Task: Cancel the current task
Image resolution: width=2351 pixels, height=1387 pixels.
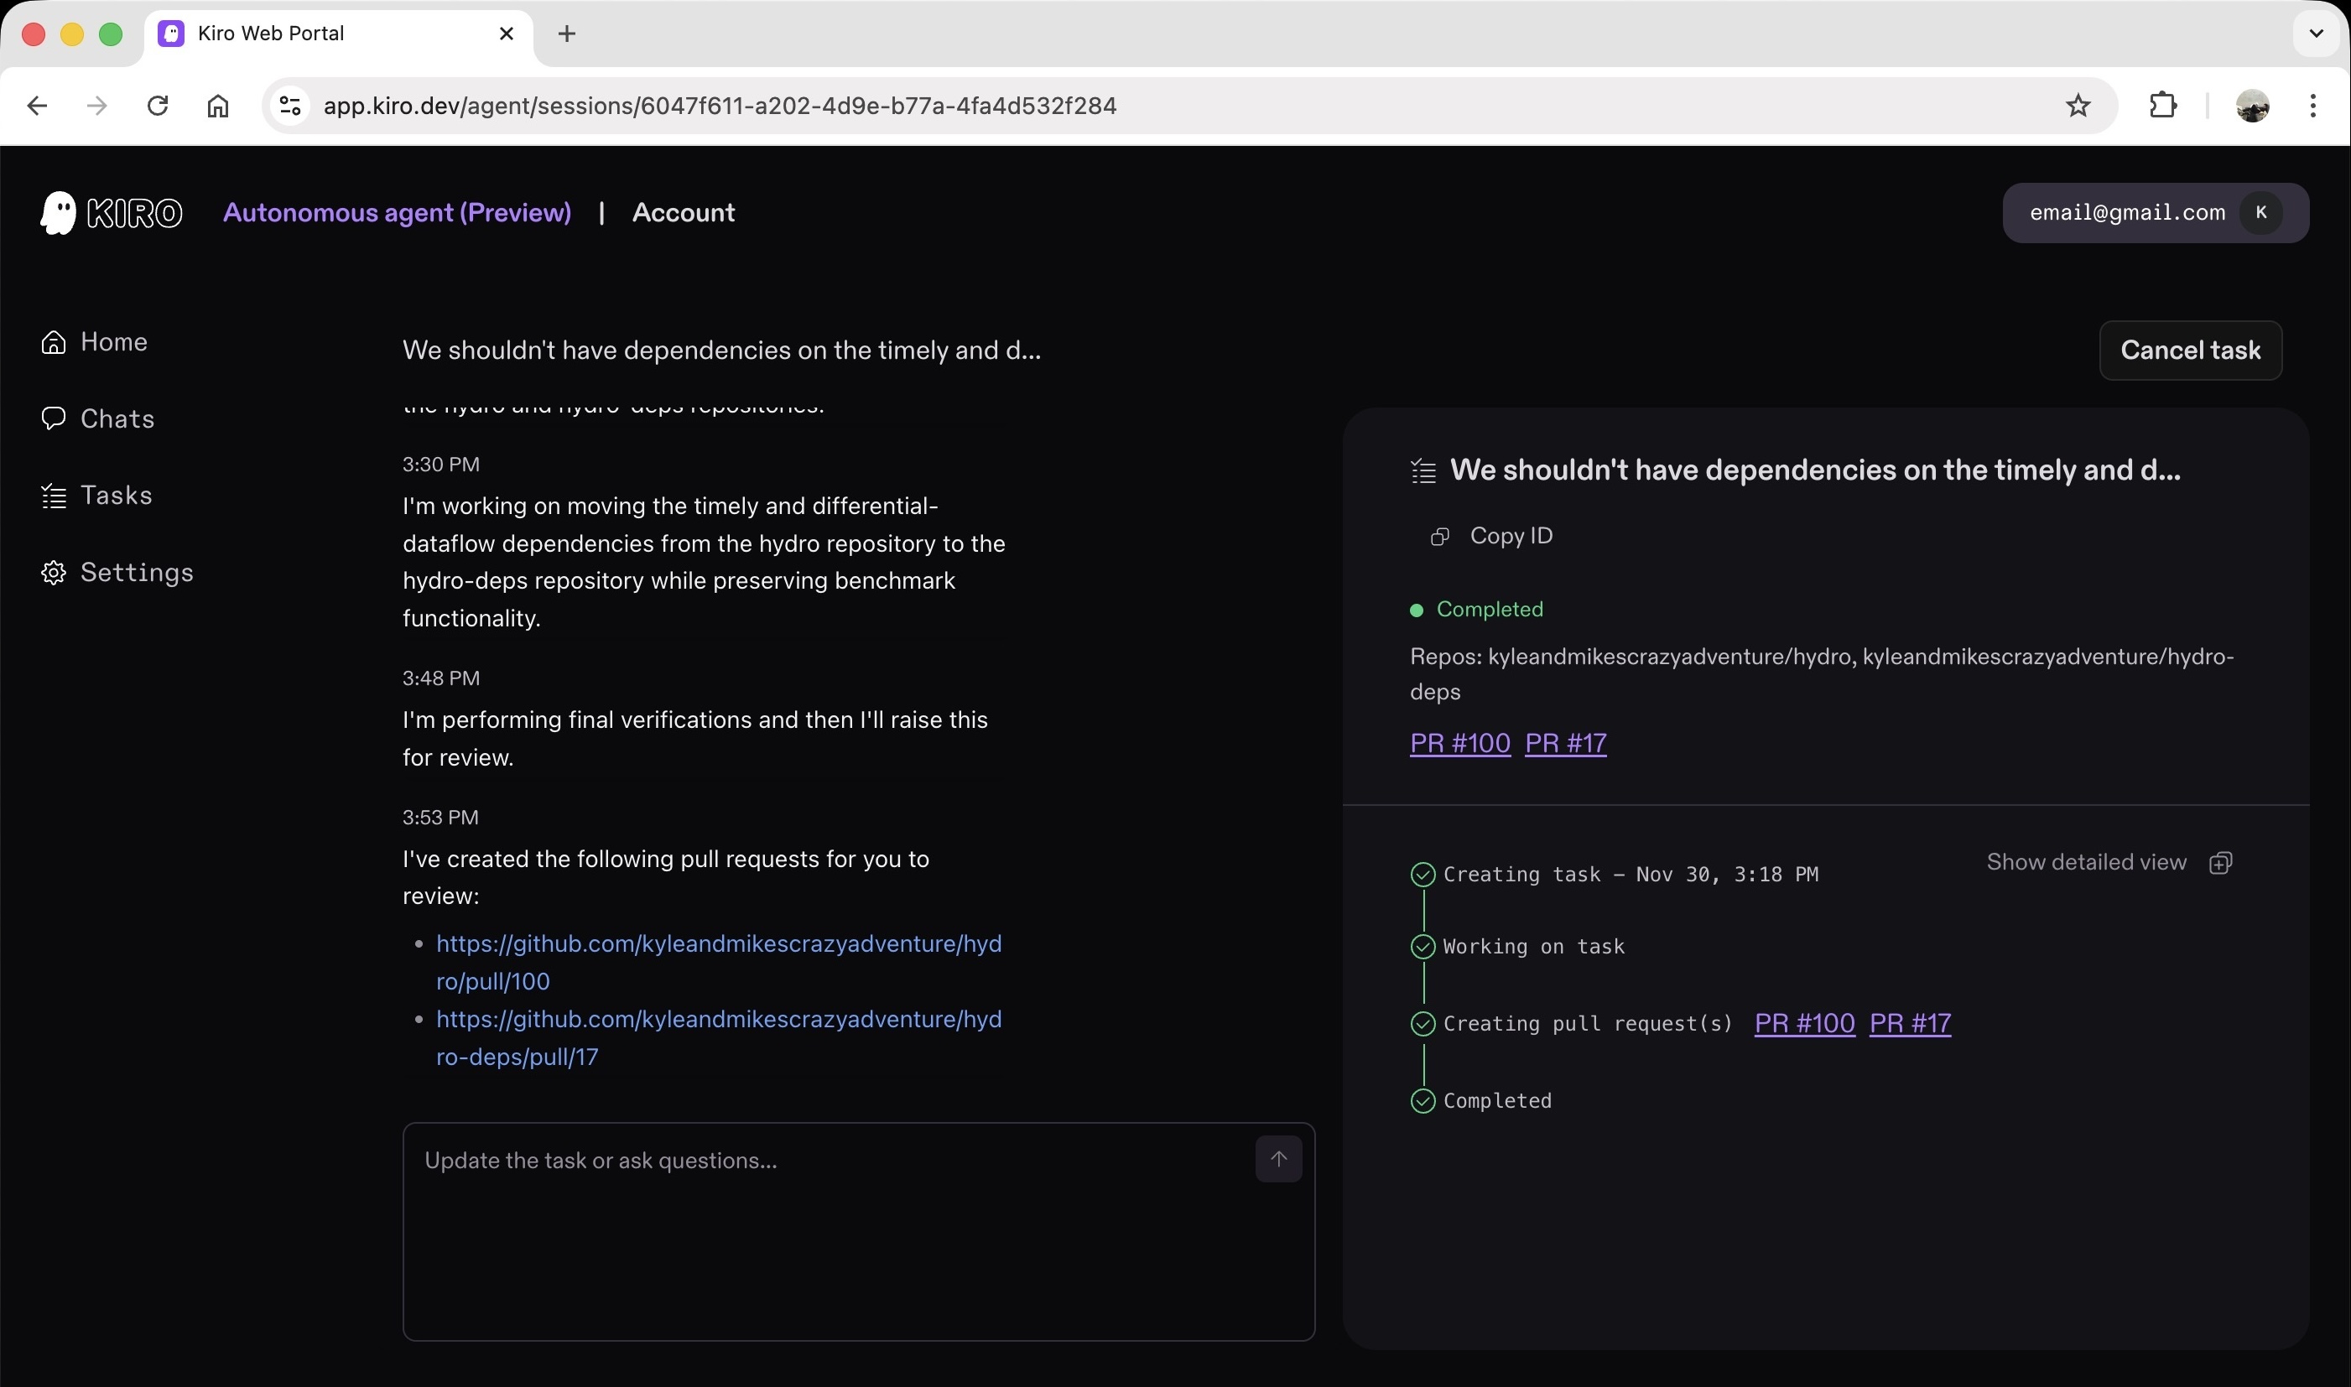Action: pyautogui.click(x=2189, y=351)
